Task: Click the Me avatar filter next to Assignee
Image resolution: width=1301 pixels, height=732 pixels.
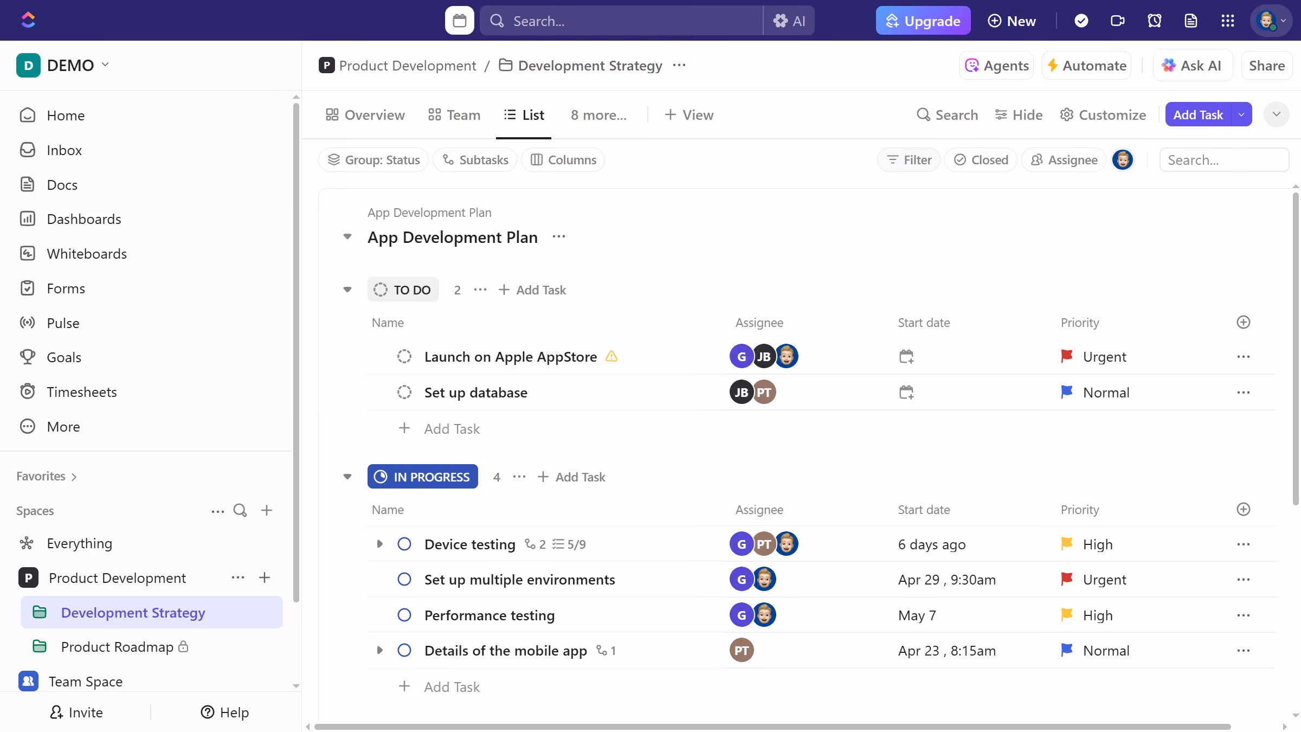Action: point(1123,159)
